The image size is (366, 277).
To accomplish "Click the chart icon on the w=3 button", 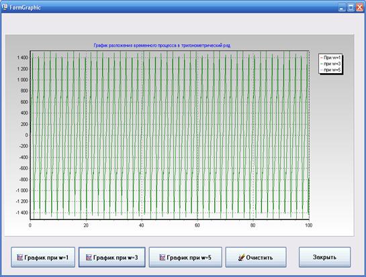I will pyautogui.click(x=89, y=258).
